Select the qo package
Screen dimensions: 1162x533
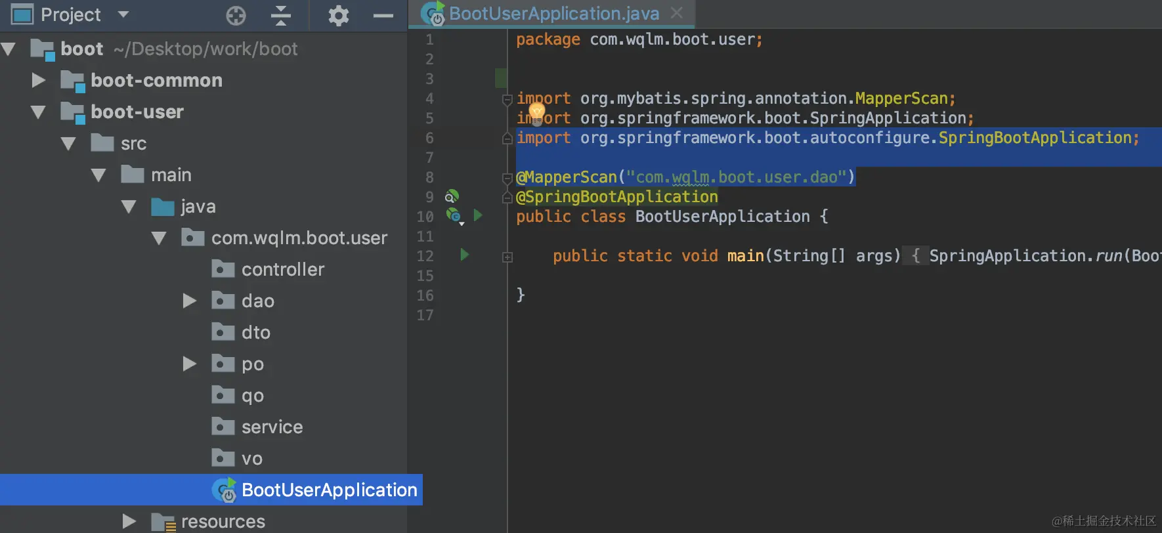(238, 395)
